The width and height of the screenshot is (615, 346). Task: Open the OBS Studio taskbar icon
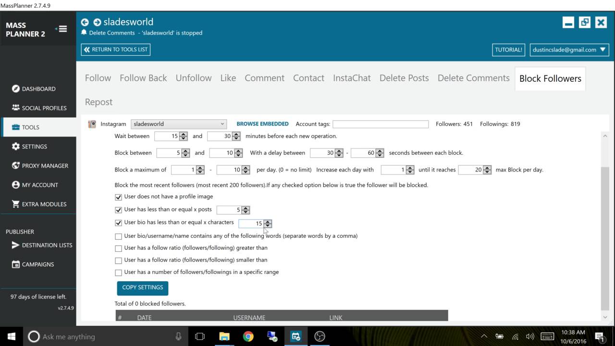(x=320, y=336)
